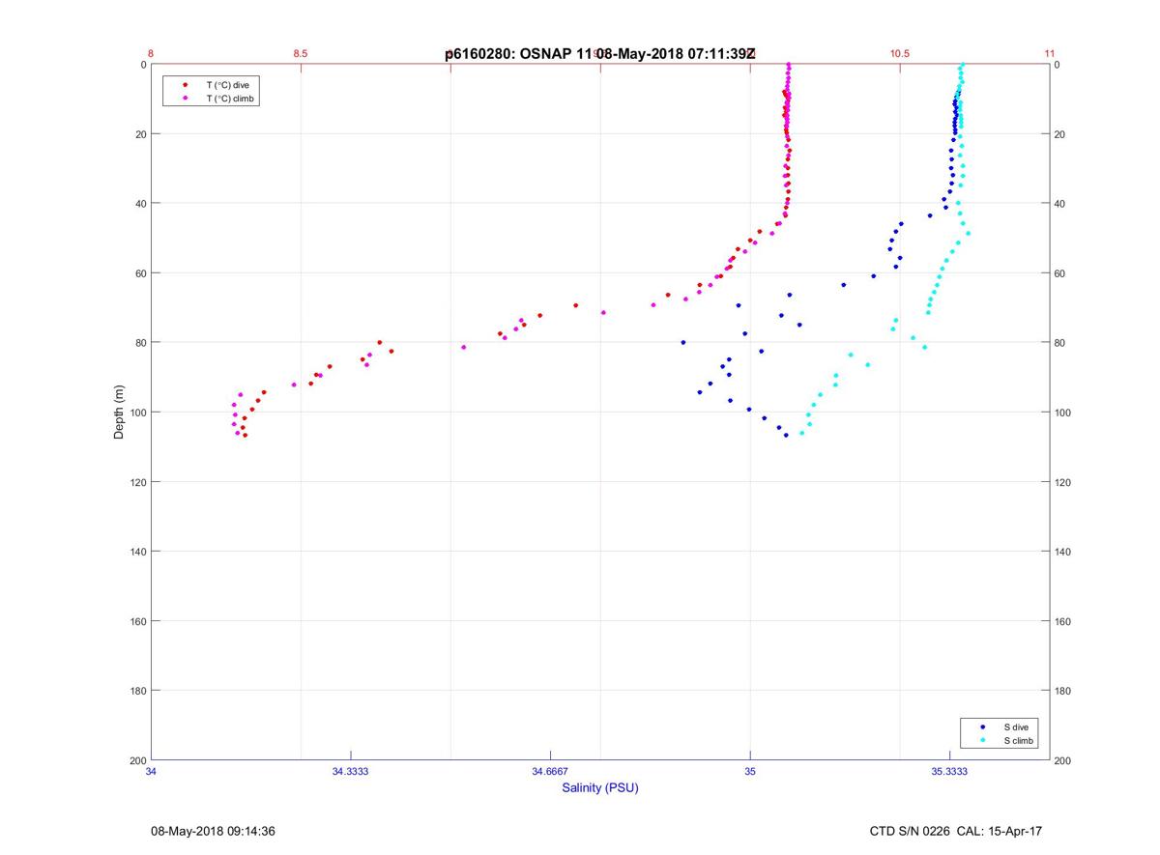Image resolution: width=1160 pixels, height=855 pixels.
Task: Click the 'Depth (m)' axis label
Action: point(120,413)
